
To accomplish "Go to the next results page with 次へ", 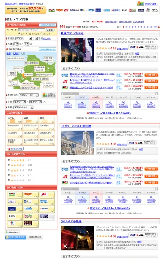I will 156,27.
